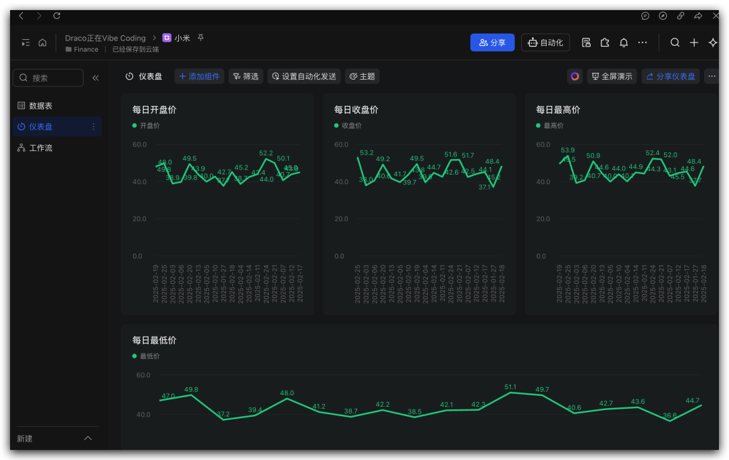Viewport: 729px width, 460px height.
Task: Click the refresh icon in title bar
Action: click(x=57, y=16)
